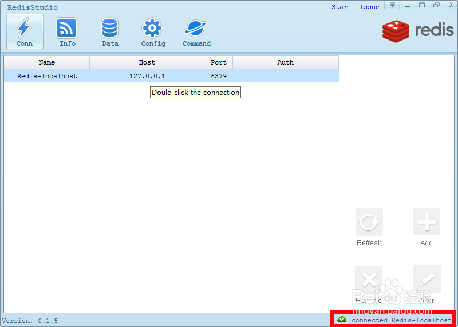Image resolution: width=458 pixels, height=327 pixels.
Task: Click the Version: 0.1.5 status text
Action: point(30,321)
